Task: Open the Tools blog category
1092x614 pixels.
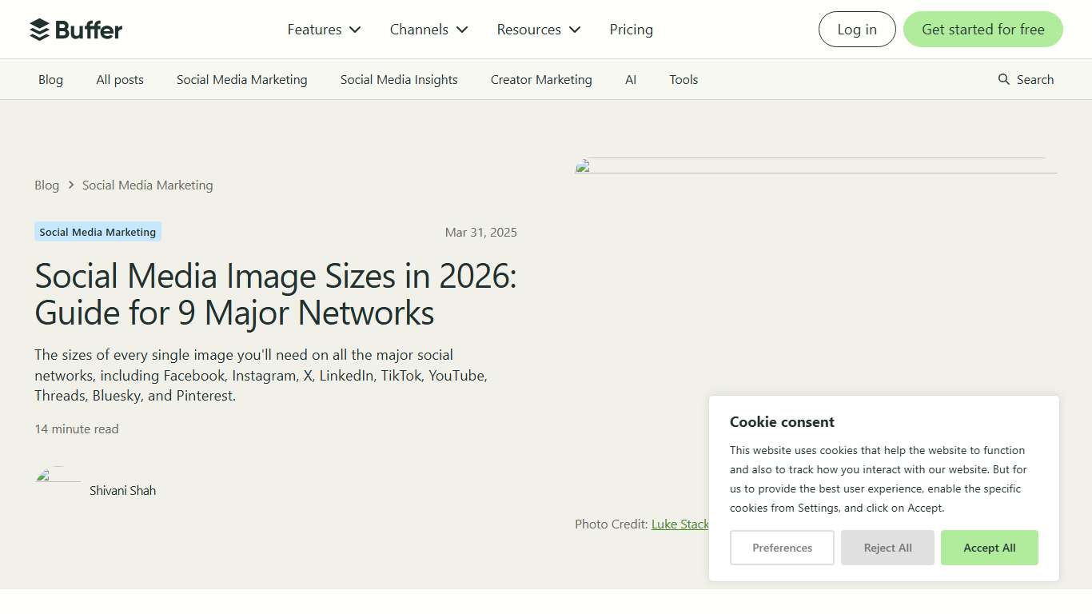Action: [683, 79]
